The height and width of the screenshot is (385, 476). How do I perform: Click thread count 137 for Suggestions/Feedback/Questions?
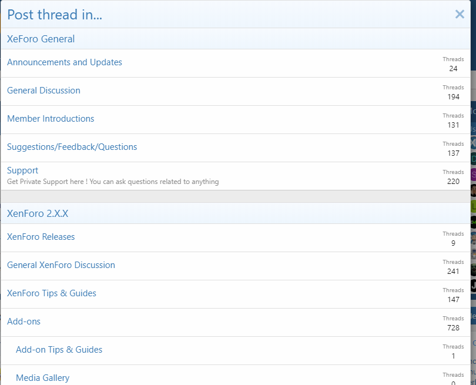click(x=453, y=153)
